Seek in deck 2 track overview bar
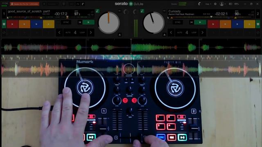The height and width of the screenshot is (147, 262). pos(211,17)
